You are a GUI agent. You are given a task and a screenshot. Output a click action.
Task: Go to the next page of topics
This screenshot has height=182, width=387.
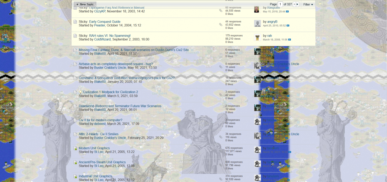298,4
